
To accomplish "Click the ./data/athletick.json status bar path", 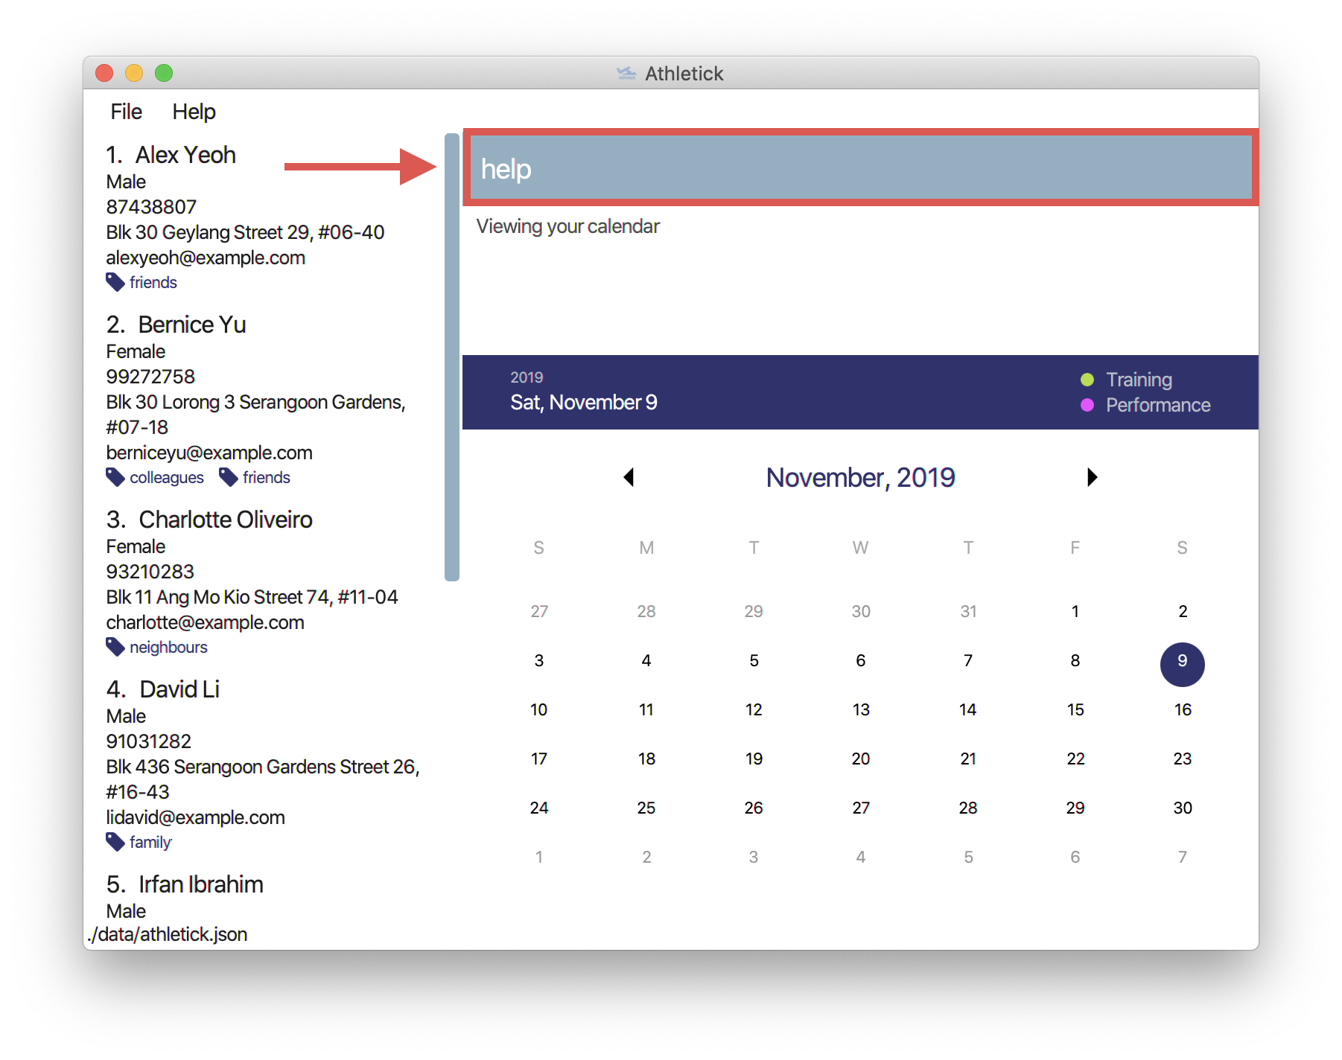I will coord(168,934).
